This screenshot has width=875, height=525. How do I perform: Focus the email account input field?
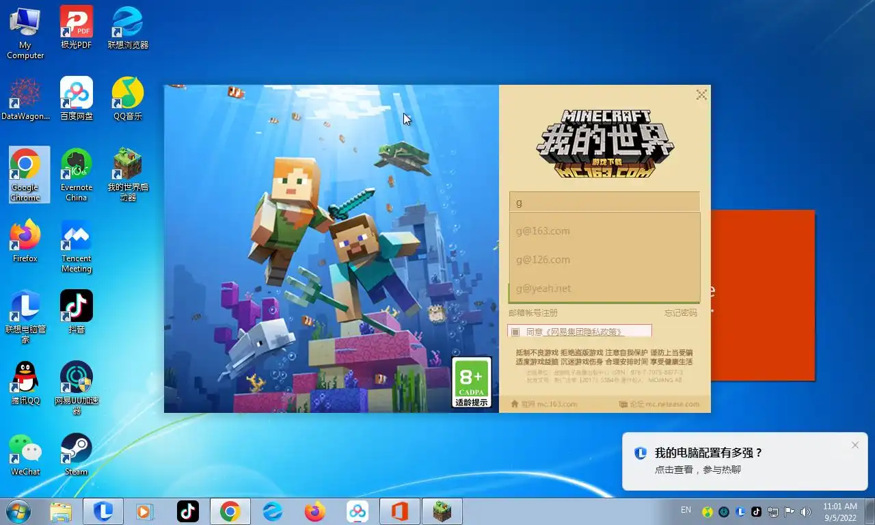(x=604, y=202)
